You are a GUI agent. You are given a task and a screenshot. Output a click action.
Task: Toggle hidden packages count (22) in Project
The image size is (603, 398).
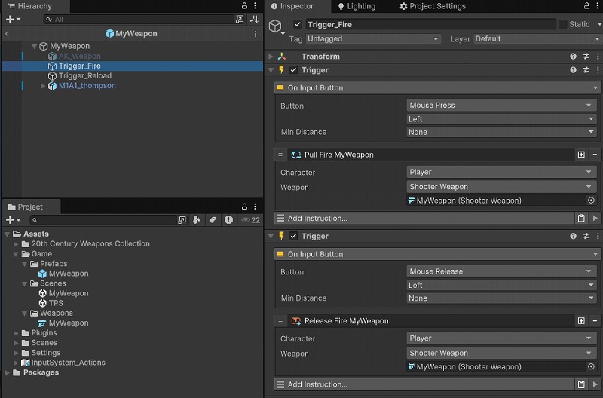pyautogui.click(x=251, y=220)
